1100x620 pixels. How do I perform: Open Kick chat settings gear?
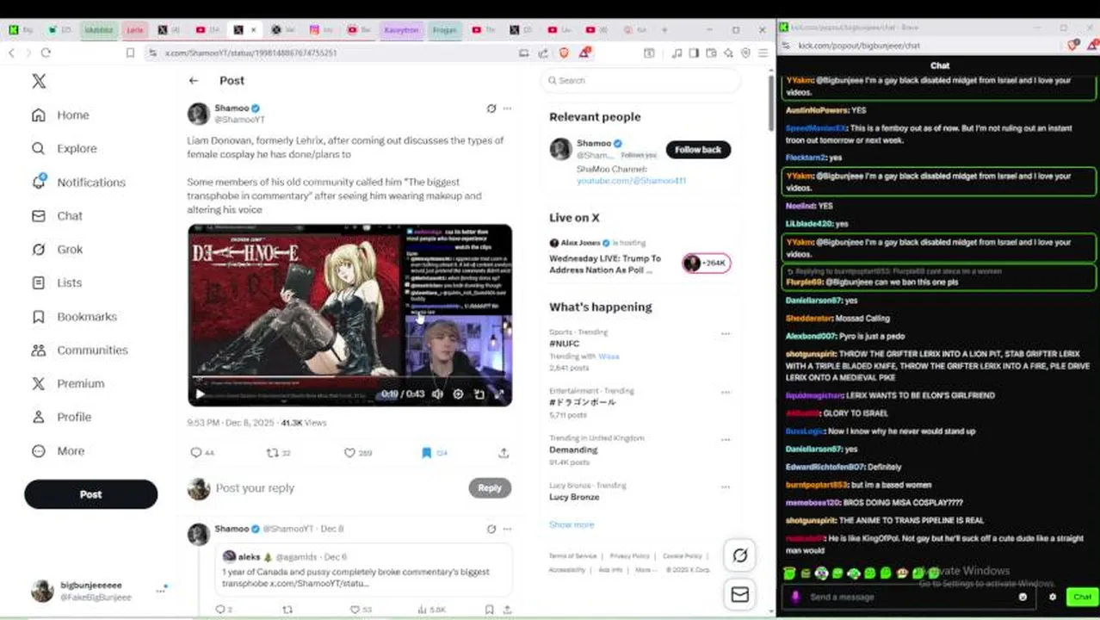coord(1052,597)
